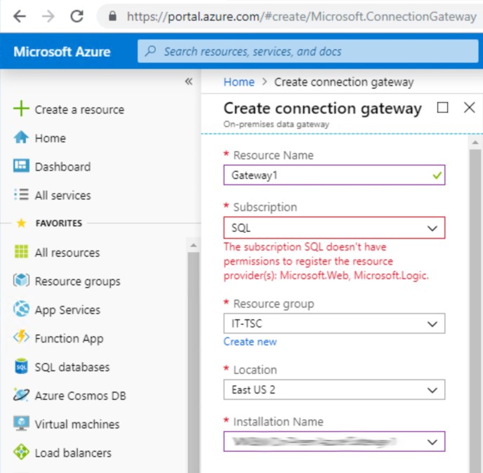Click the Virtual machines monitor icon
This screenshot has height=473, width=483.
coord(22,424)
